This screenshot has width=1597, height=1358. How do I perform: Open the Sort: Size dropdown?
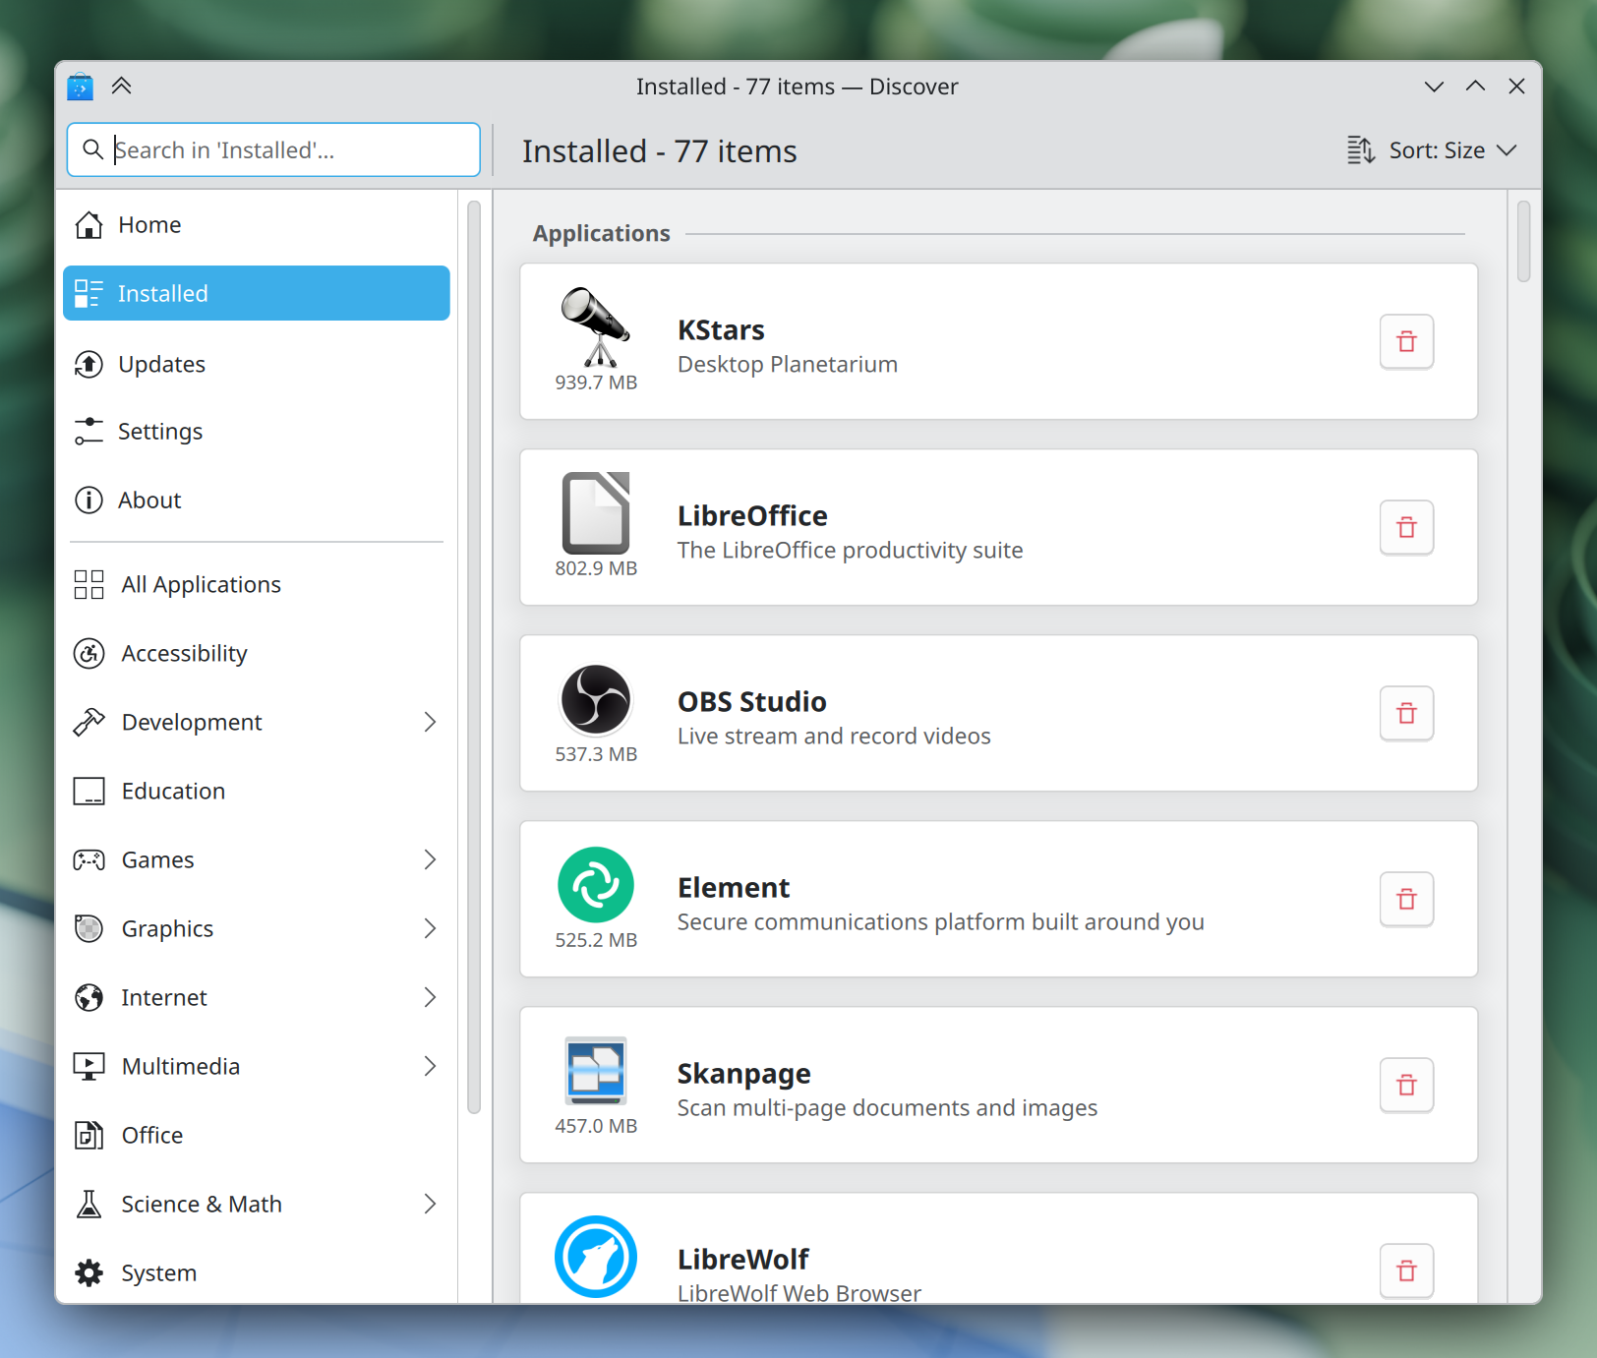click(1433, 150)
